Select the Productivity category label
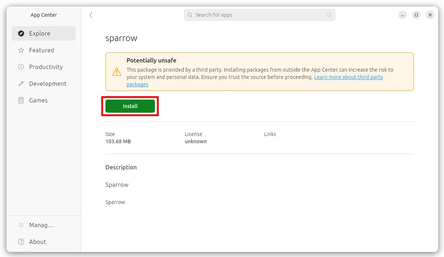The width and height of the screenshot is (444, 257). click(x=46, y=67)
